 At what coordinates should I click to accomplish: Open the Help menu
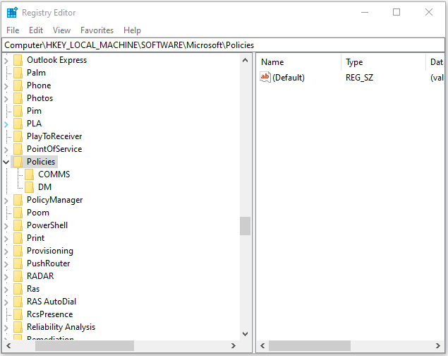click(132, 30)
